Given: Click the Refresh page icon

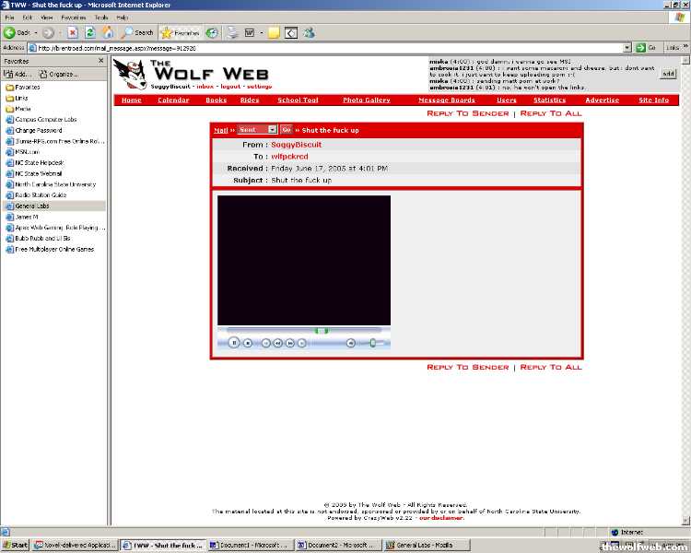Looking at the screenshot, I should point(90,32).
